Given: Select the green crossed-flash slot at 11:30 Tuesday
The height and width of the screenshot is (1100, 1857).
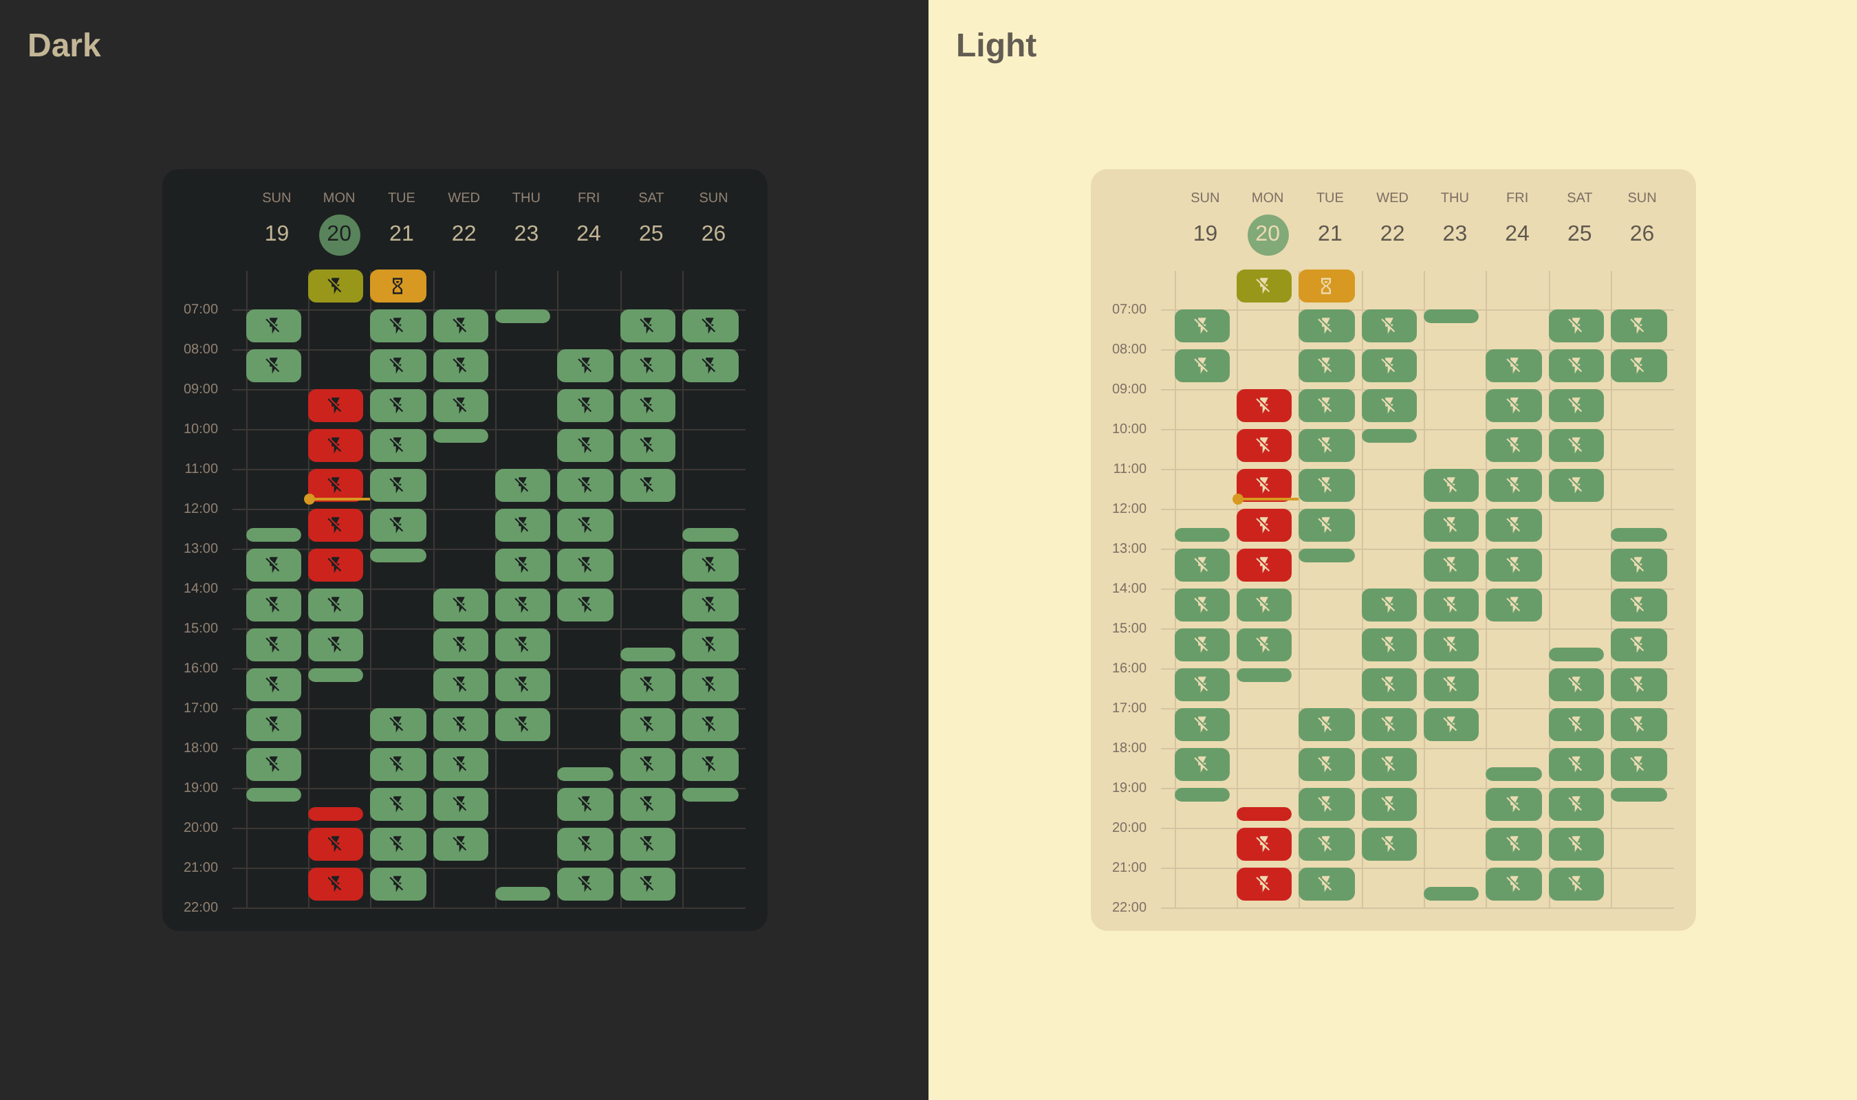Looking at the screenshot, I should tap(399, 485).
